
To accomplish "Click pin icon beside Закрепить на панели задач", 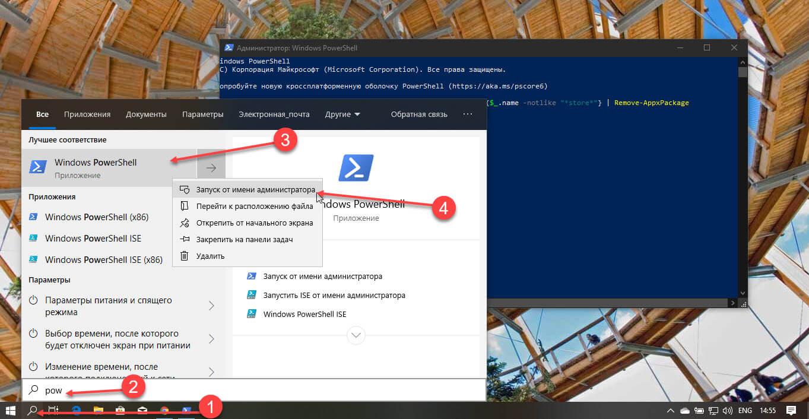I will pos(185,240).
